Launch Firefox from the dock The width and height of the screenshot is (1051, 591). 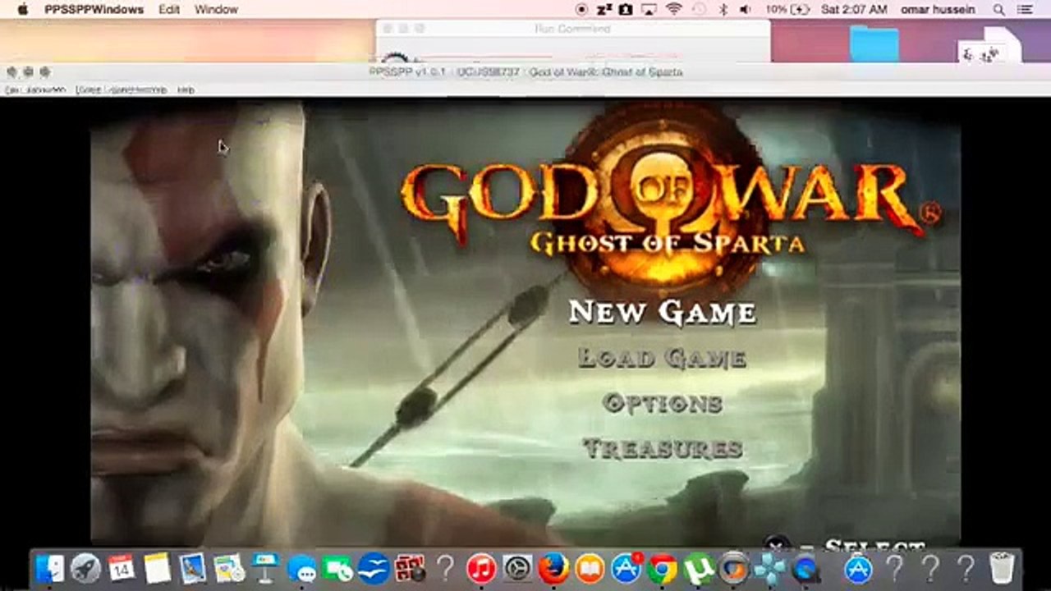553,568
